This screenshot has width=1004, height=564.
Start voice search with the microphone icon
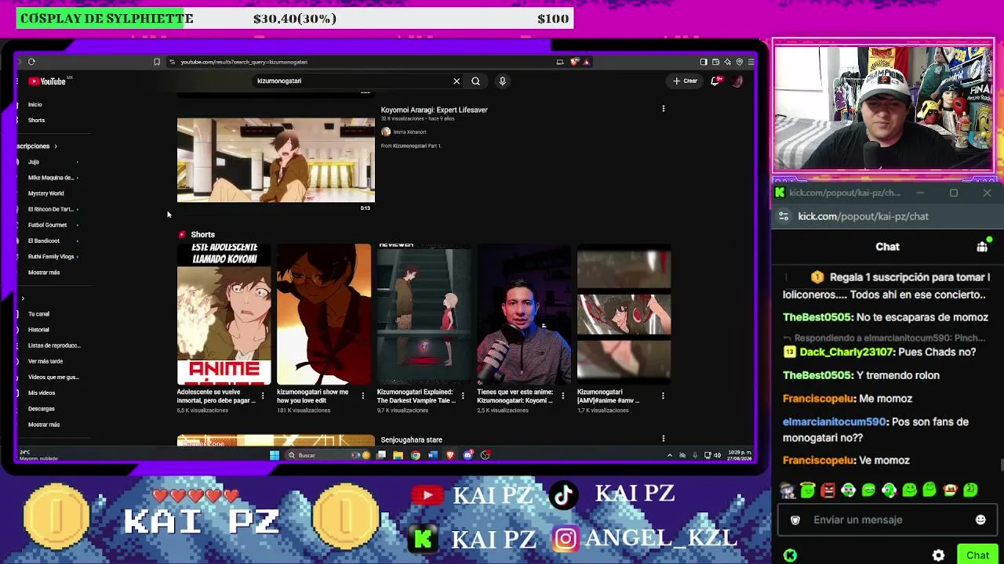coord(502,81)
